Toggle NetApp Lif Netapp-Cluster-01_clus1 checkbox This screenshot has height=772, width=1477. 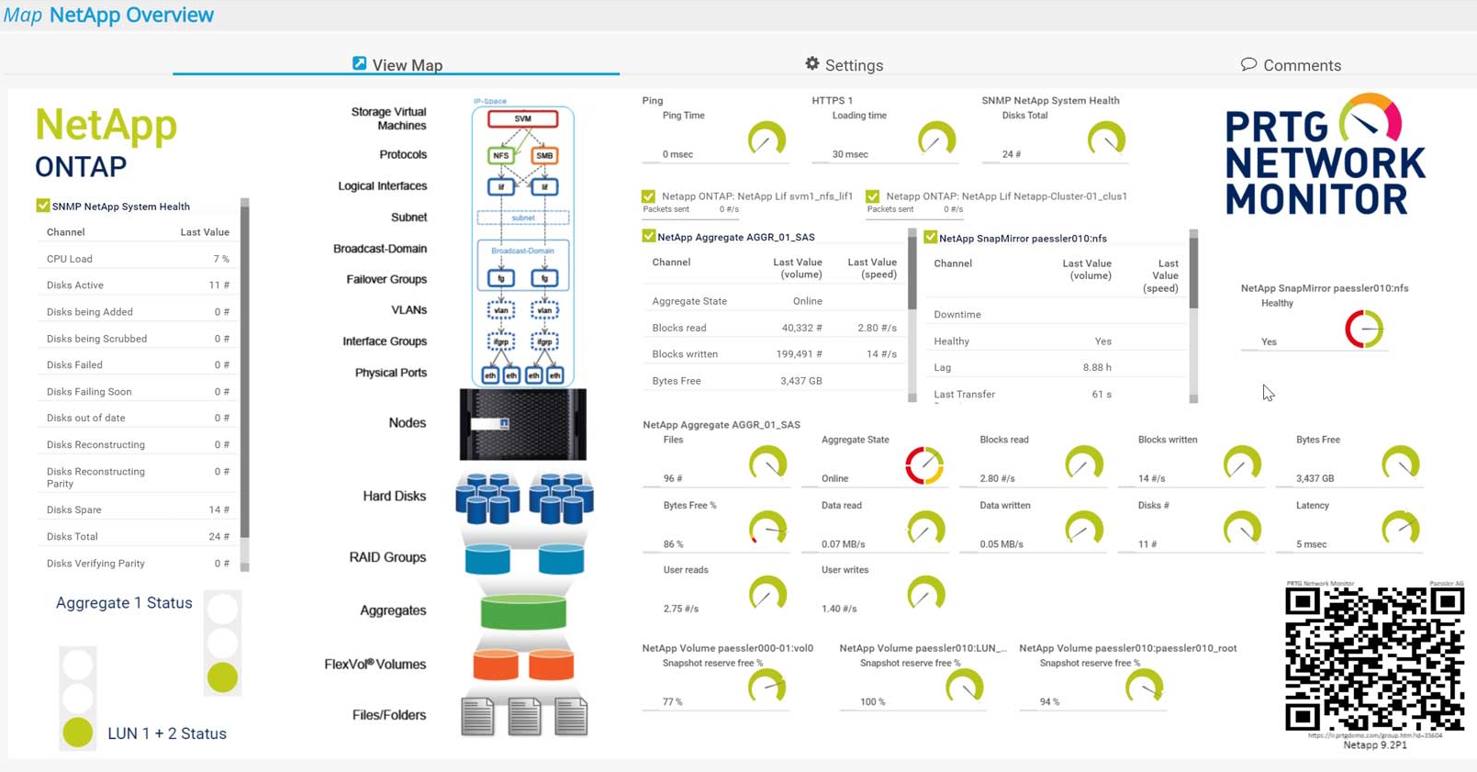(872, 196)
